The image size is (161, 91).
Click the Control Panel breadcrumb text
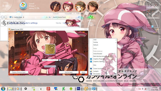pyautogui.click(x=18, y=17)
